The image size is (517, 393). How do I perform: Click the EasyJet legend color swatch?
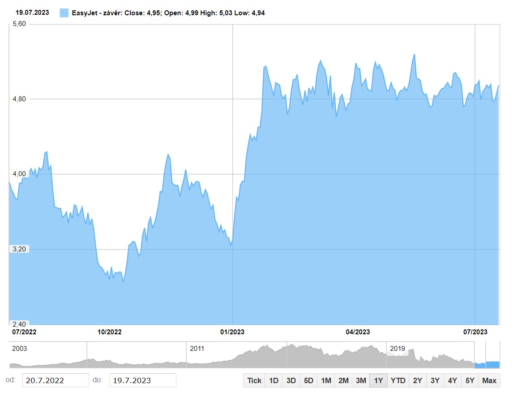click(x=64, y=13)
